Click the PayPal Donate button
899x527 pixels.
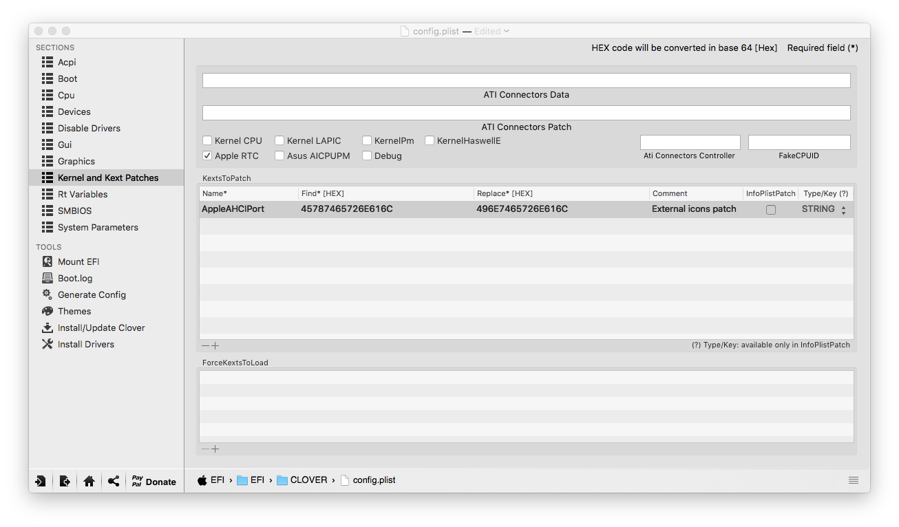tap(154, 482)
